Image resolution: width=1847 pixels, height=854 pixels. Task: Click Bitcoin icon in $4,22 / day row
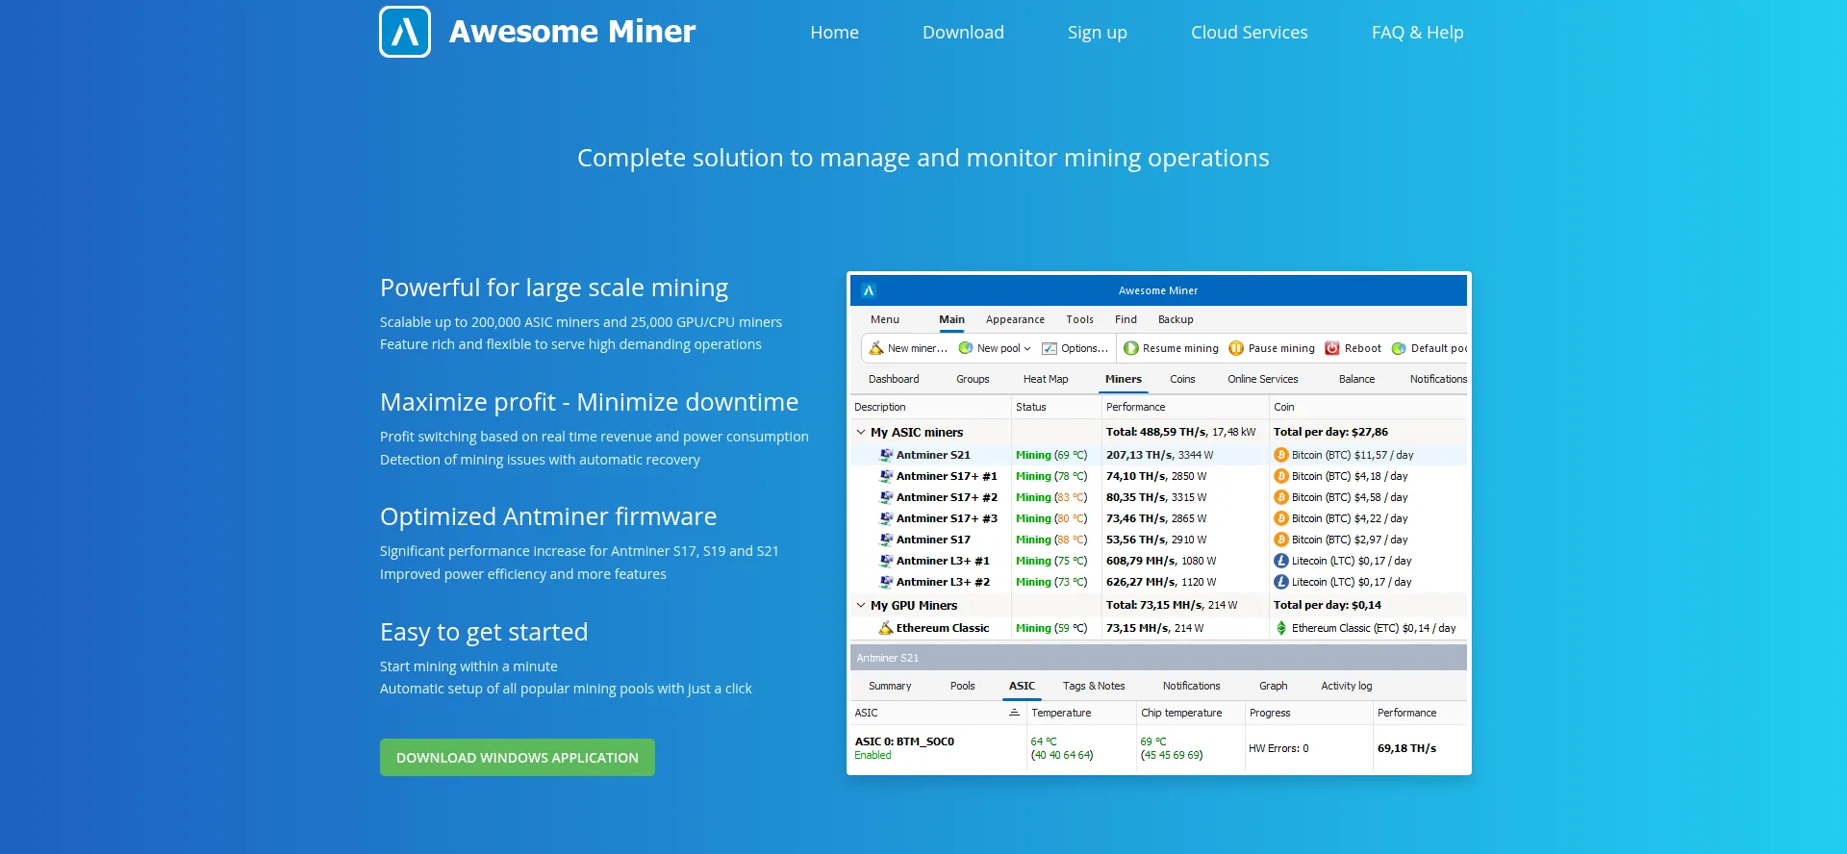(1281, 518)
